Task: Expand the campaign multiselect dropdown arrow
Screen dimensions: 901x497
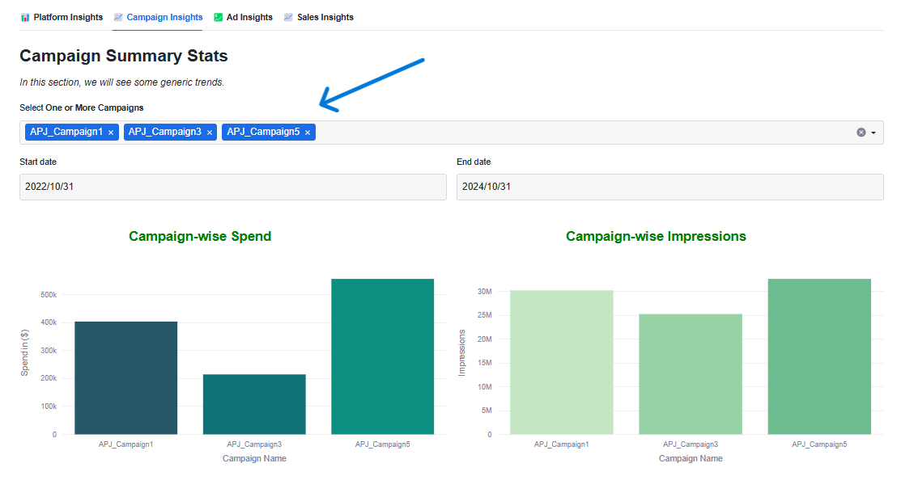Action: click(873, 133)
